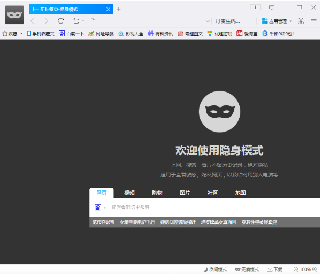Click the refresh page icon
322x277 pixels.
point(60,21)
